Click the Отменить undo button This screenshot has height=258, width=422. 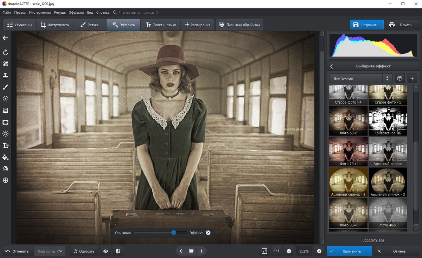pyautogui.click(x=18, y=251)
